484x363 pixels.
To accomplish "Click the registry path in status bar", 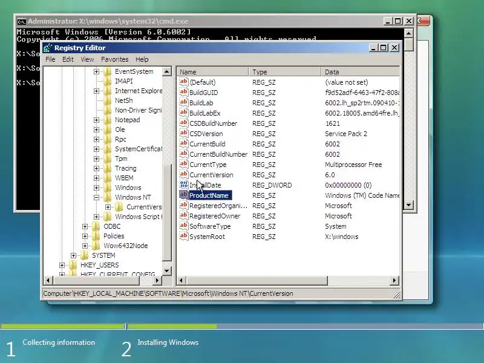I will tap(168, 293).
